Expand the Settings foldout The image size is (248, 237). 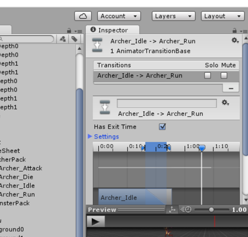[90, 136]
